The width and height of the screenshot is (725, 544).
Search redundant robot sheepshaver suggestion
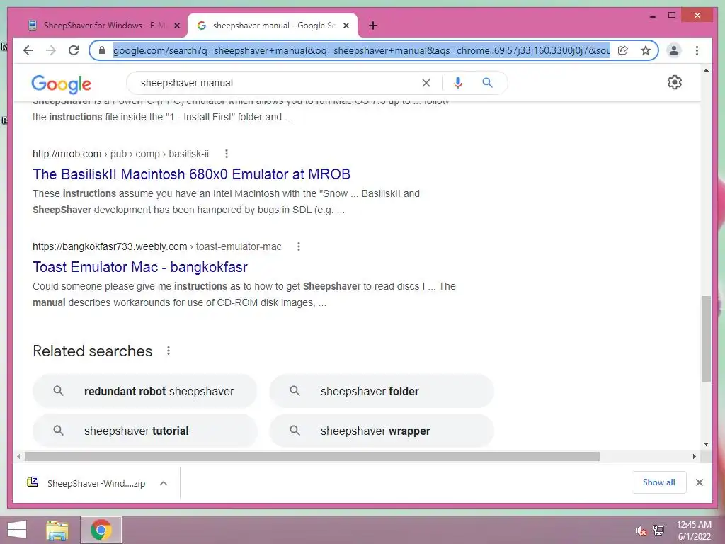pos(144,391)
